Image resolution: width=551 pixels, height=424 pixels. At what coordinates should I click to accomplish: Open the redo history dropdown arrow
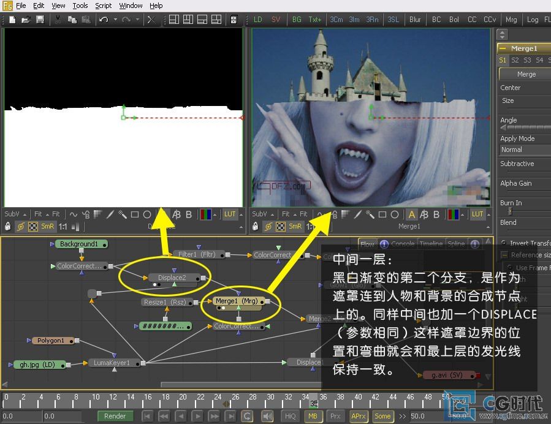(137, 20)
